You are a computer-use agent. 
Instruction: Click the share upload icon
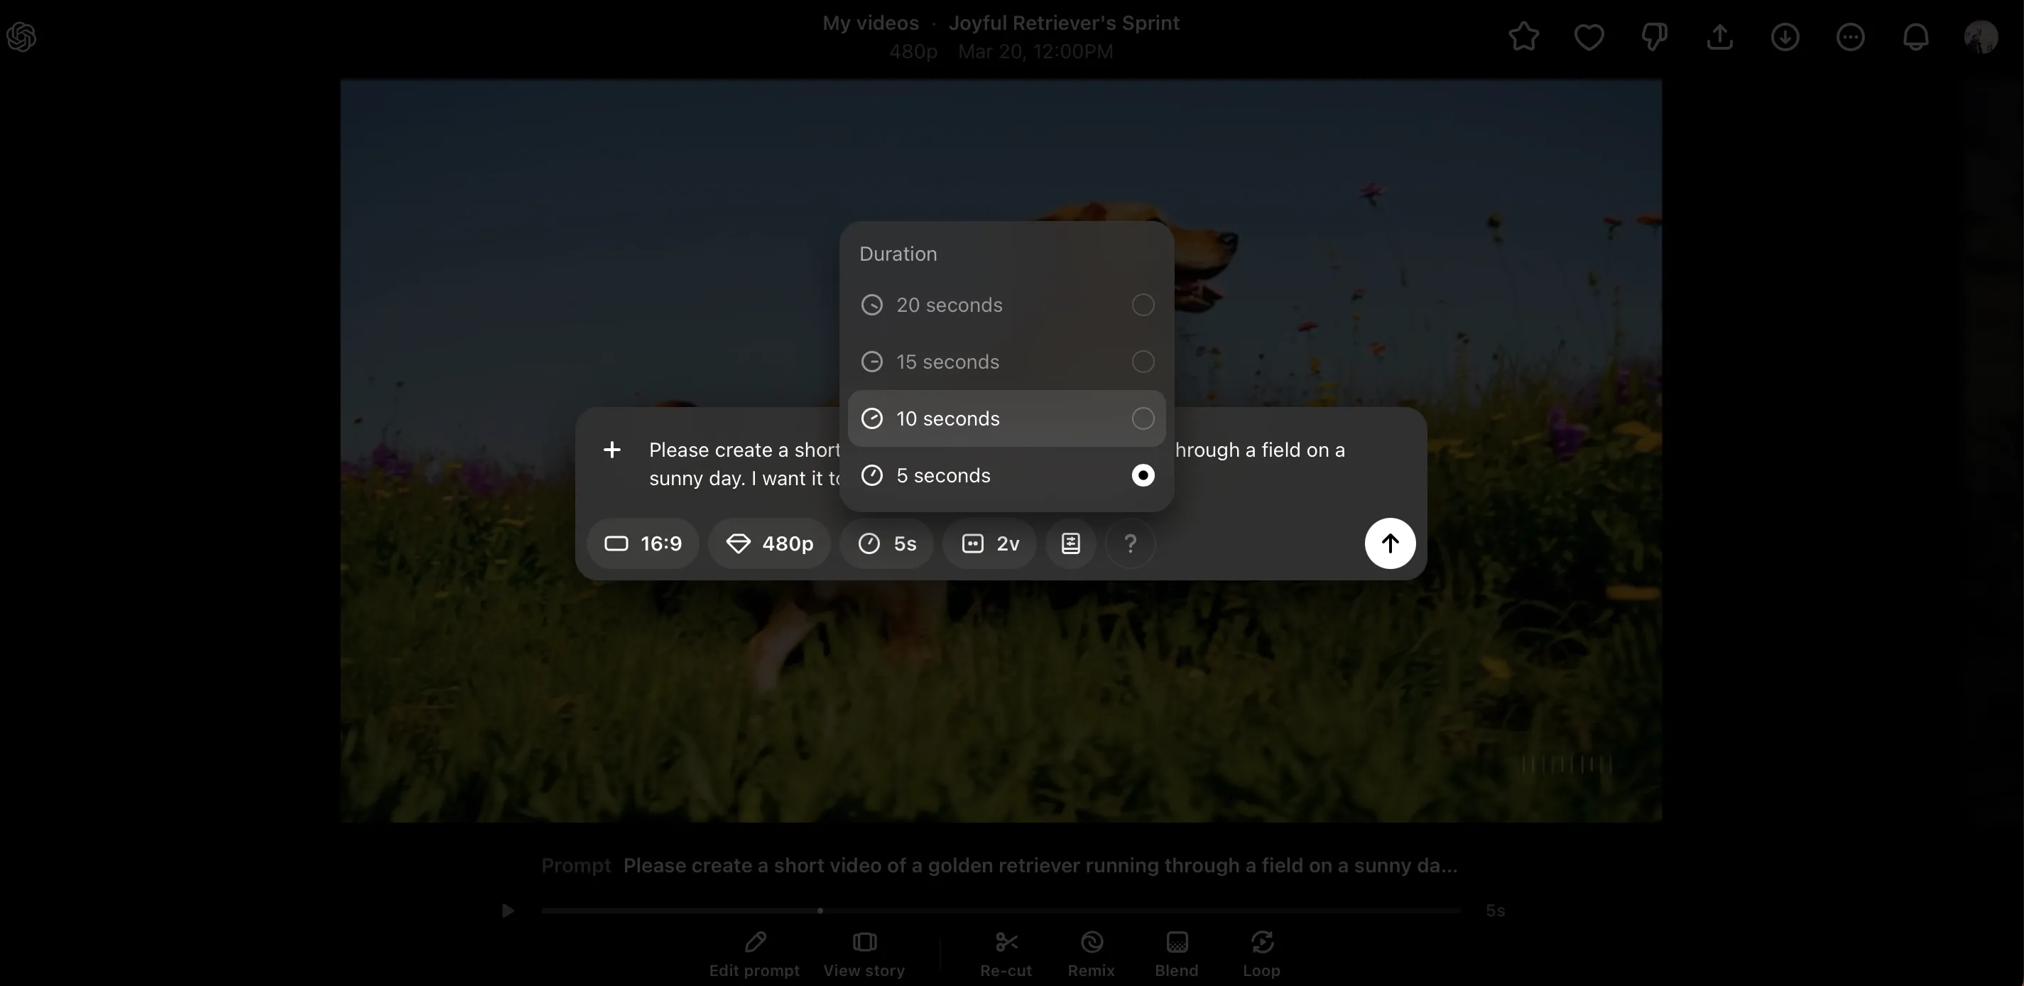tap(1720, 37)
